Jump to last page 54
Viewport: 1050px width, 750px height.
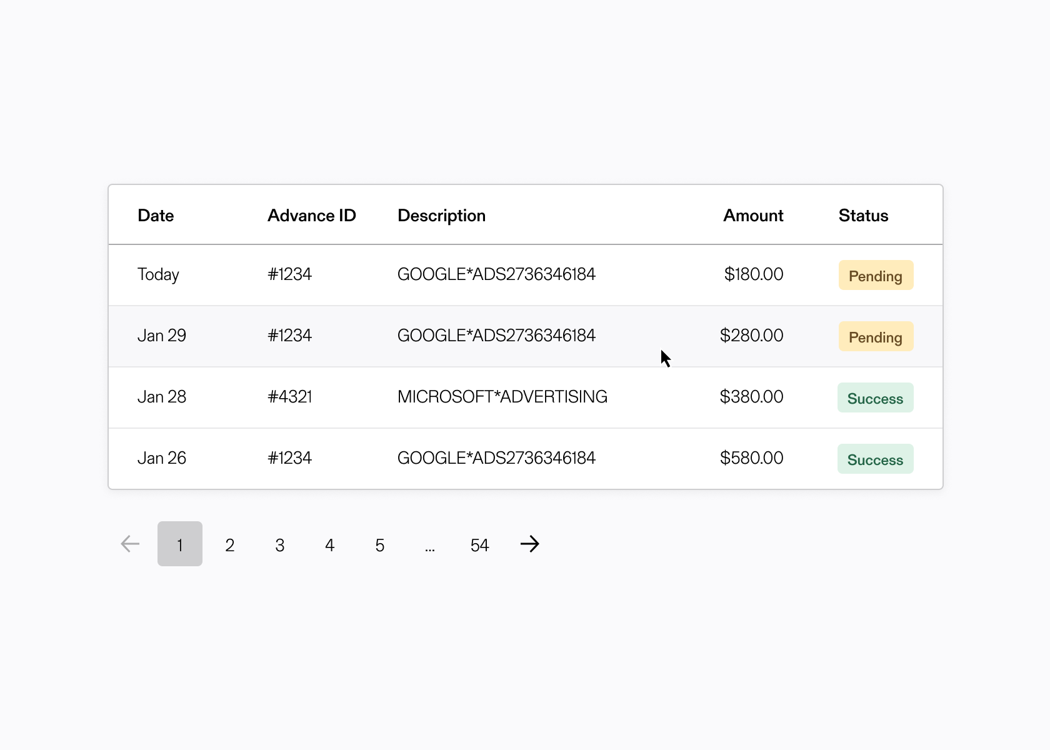coord(479,545)
